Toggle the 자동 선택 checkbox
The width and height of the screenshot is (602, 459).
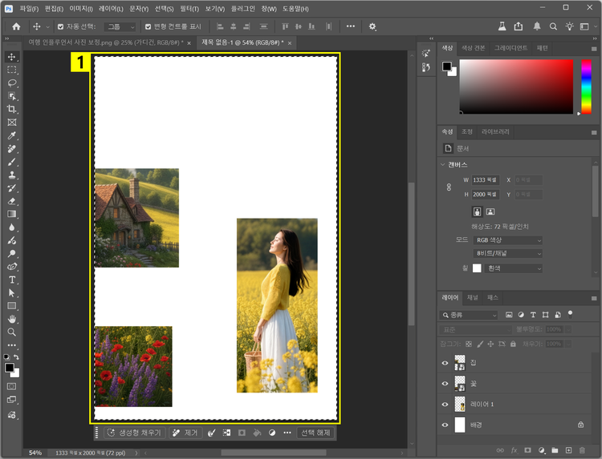(x=59, y=26)
